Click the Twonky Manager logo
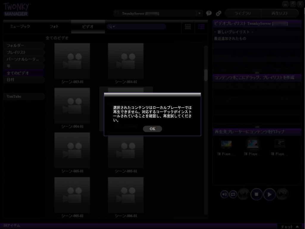This screenshot has height=229, width=305. 16,8
